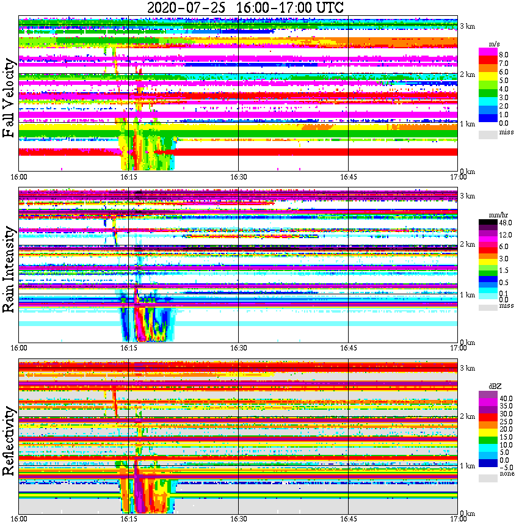519x530 pixels.
Task: Pick the gray "none" swatch in dBZ legend
Action: pos(488,478)
